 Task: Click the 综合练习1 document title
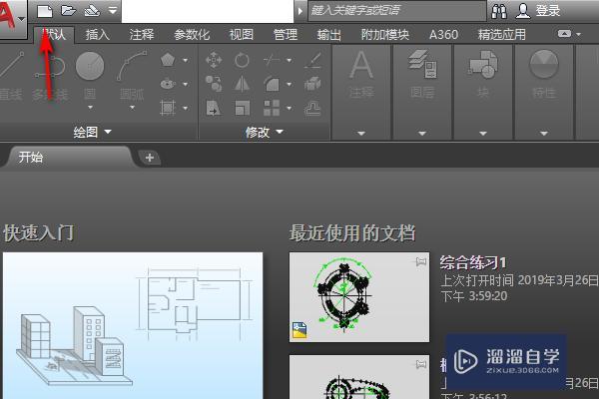point(473,262)
